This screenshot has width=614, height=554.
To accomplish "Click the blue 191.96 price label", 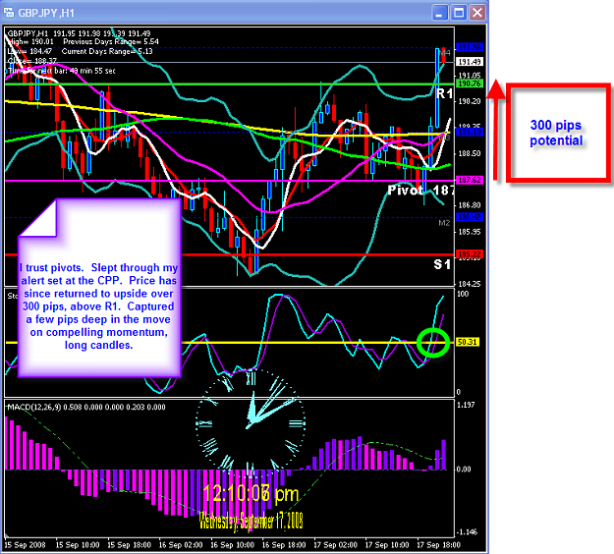I will point(470,47).
